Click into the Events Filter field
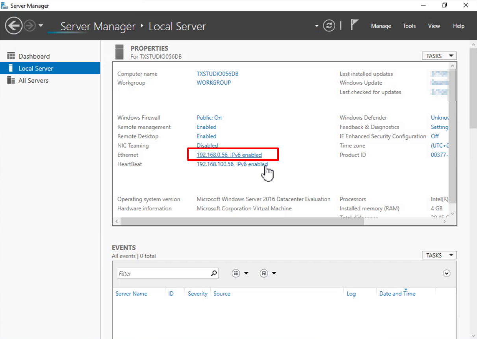Viewport: 477px width, 339px height. (x=163, y=273)
